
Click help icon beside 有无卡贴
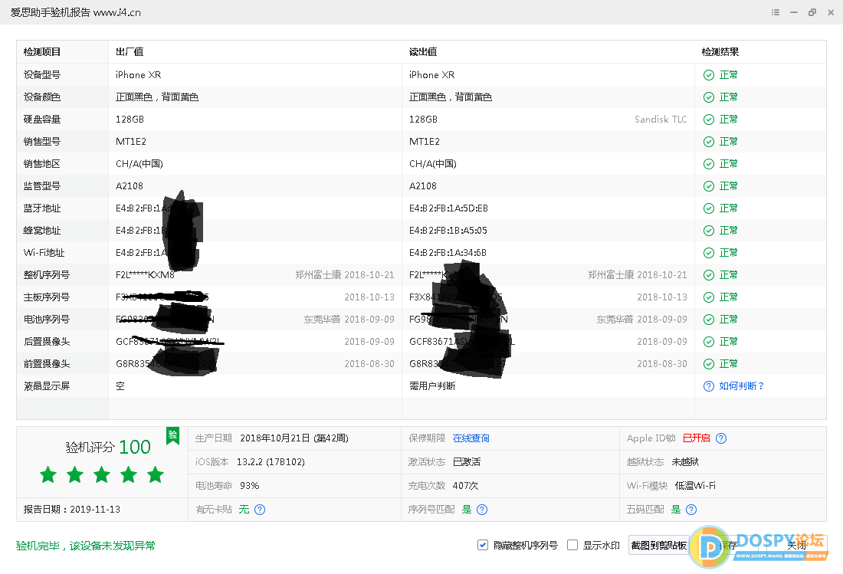point(260,510)
